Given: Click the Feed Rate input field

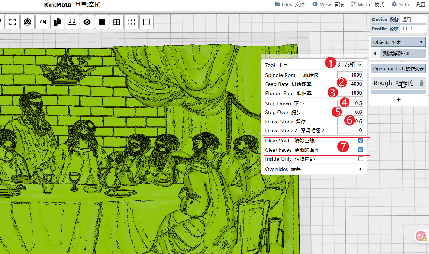Looking at the screenshot, I should [350, 84].
